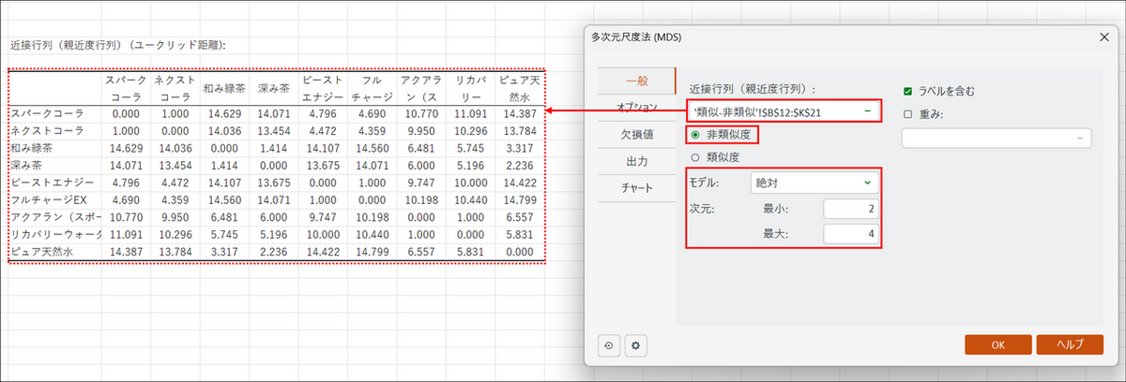Open the オプション tab
The width and height of the screenshot is (1126, 382).
[635, 109]
